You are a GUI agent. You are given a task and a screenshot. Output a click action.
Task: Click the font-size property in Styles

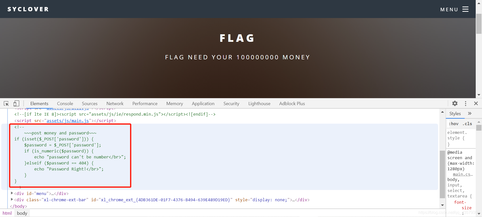point(463,205)
